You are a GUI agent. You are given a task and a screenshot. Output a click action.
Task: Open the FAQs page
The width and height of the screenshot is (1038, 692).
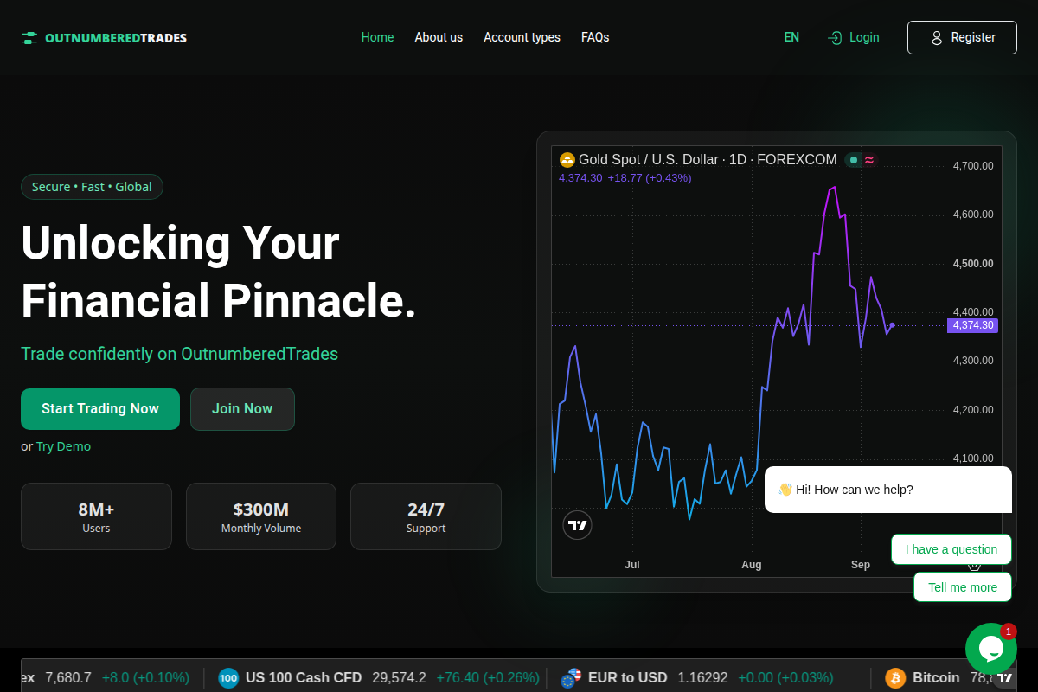[595, 37]
